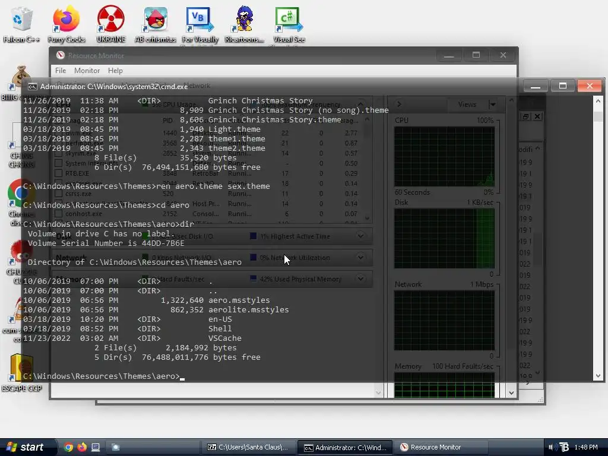
Task: Check the csrss.exe process checkbox
Action: (x=59, y=194)
